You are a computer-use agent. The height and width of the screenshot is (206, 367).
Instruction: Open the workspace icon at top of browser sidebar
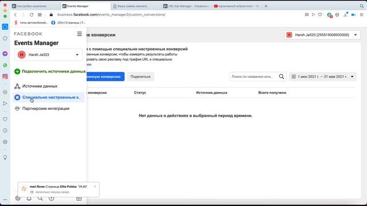coord(5,27)
